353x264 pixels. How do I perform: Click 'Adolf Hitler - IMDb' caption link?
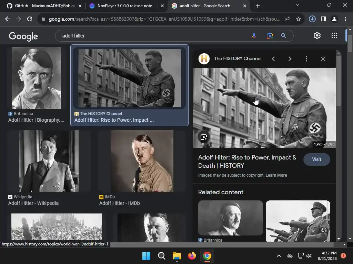[119, 203]
